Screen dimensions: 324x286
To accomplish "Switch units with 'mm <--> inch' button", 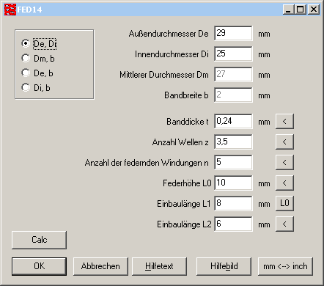I will click(285, 266).
